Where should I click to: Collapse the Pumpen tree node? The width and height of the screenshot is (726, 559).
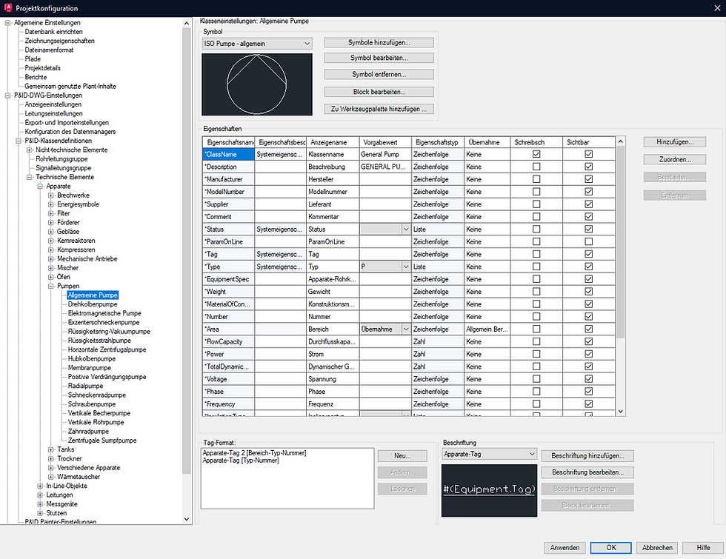[51, 286]
